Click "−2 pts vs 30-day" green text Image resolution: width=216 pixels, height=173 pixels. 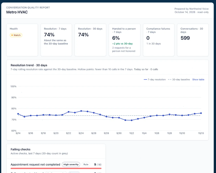coord(123,44)
